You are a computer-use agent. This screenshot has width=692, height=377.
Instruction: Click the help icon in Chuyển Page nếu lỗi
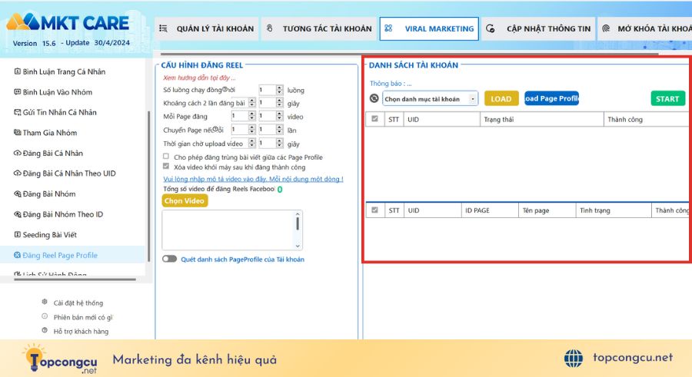click(215, 129)
